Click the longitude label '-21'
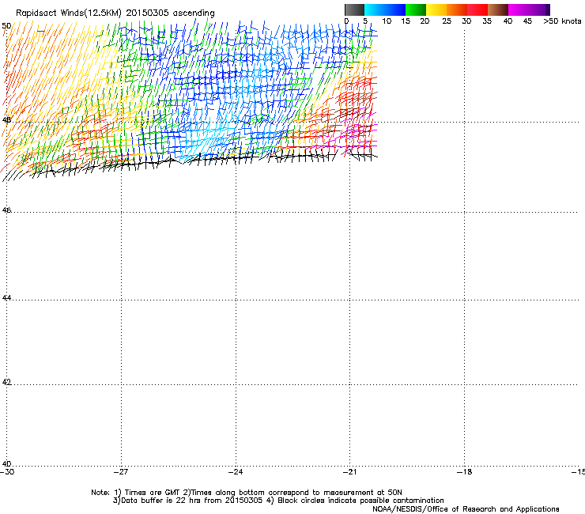 (349, 472)
